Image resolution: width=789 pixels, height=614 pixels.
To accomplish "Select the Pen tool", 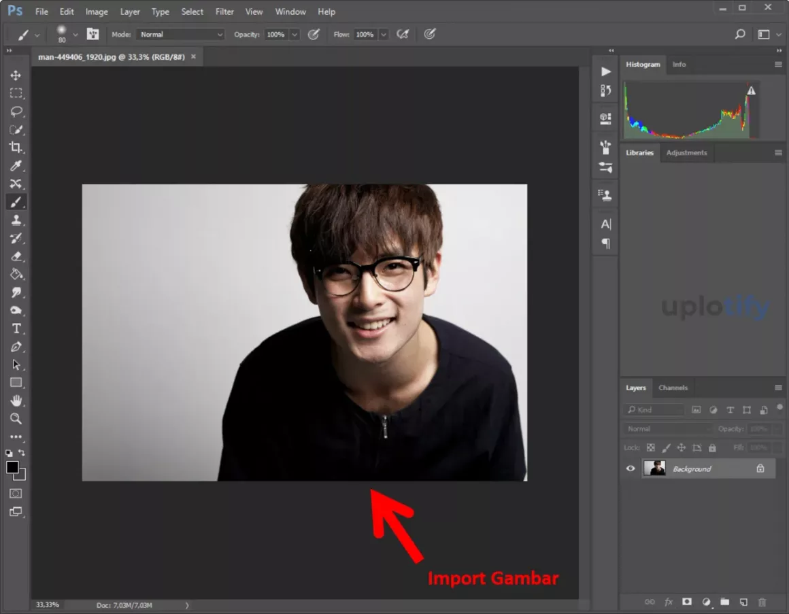I will tap(16, 347).
